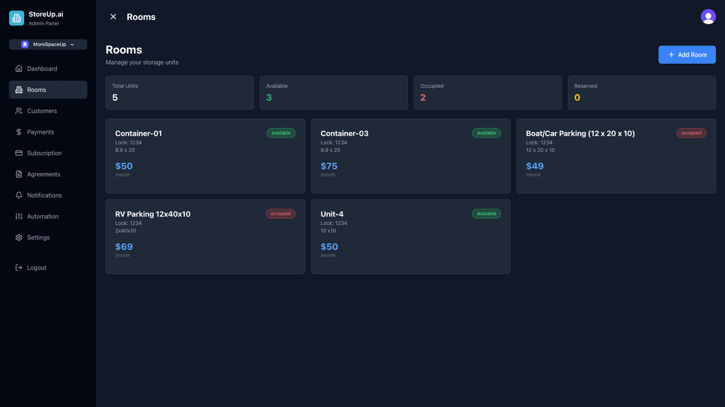725x407 pixels.
Task: Select the RV Parking 12x40x10 card
Action: click(205, 236)
